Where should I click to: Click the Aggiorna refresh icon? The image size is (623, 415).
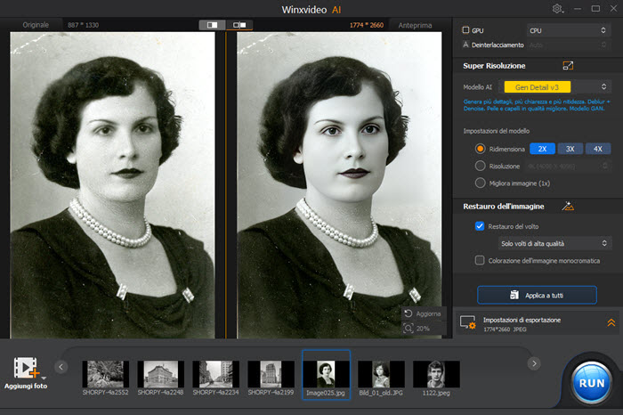click(x=408, y=313)
